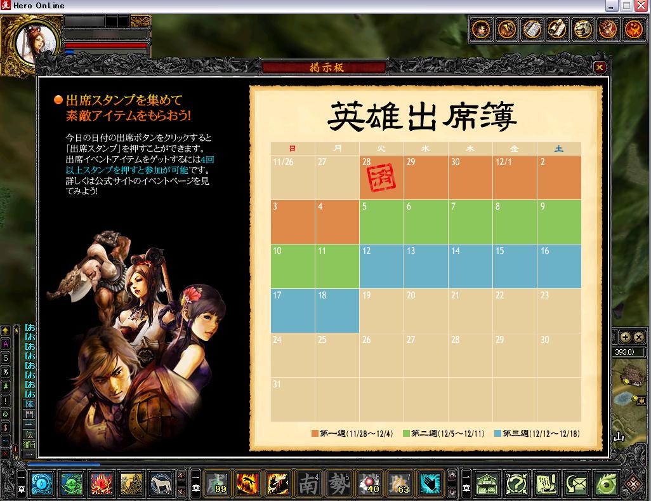Select the 伝 chat tab
This screenshot has height=501, width=651.
click(29, 434)
